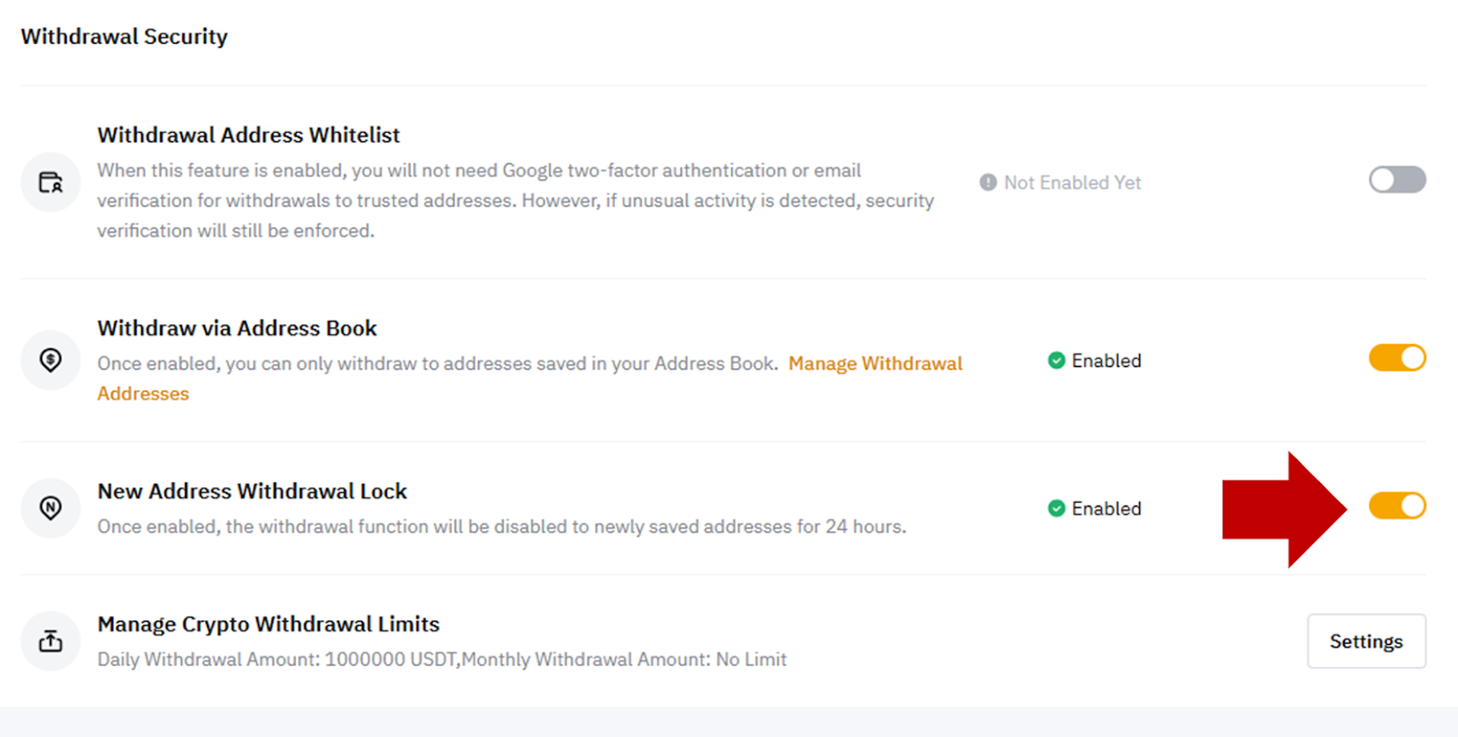
Task: Select the Withdrawal Security heading
Action: [124, 36]
